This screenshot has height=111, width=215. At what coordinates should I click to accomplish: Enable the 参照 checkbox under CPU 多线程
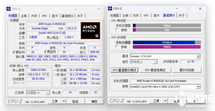(x=117, y=47)
